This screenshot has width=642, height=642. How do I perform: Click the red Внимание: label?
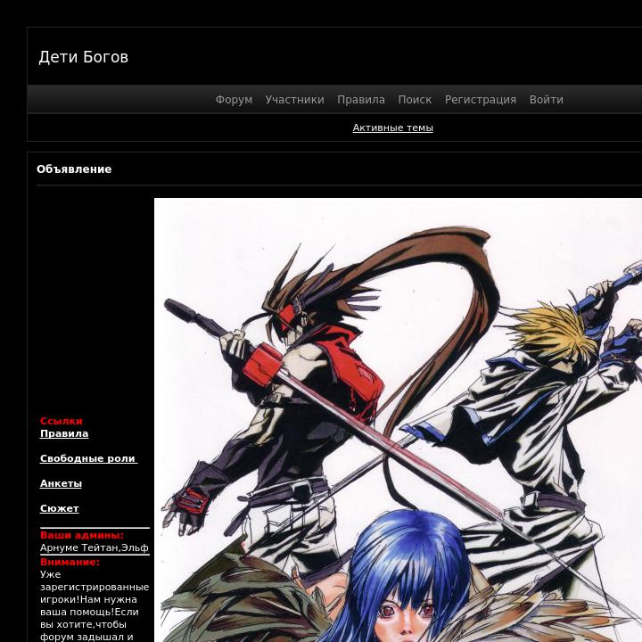[x=70, y=562]
